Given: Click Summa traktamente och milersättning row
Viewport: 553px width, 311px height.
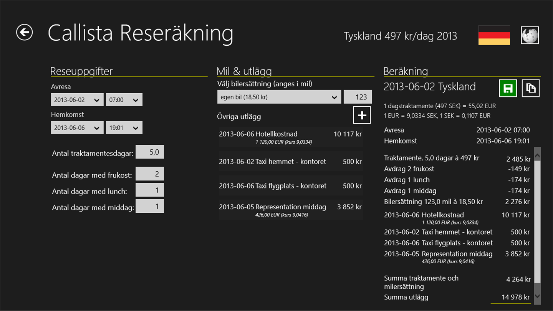Looking at the screenshot, I should pos(457,283).
